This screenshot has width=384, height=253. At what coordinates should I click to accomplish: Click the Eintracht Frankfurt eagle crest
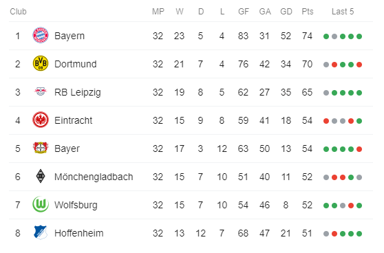point(41,120)
